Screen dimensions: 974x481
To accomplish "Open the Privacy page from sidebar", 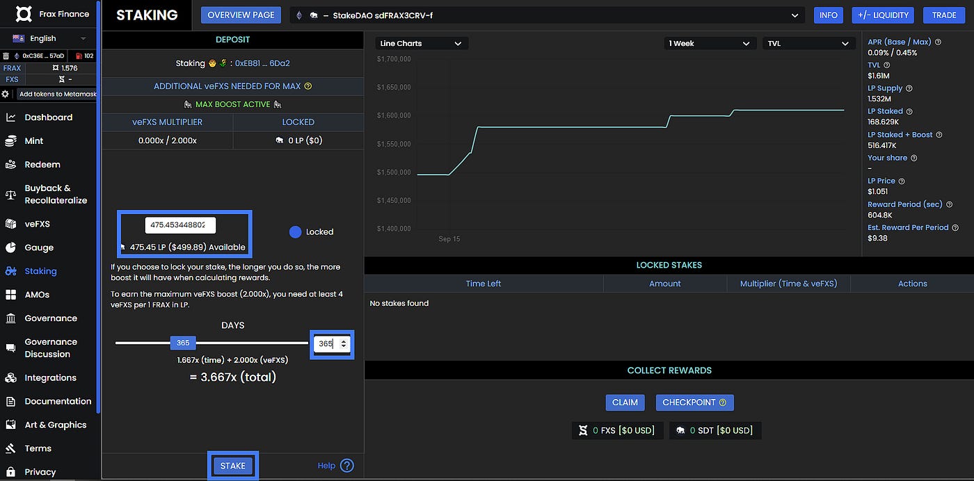I will 40,472.
